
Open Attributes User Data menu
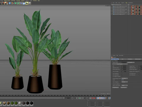click(121, 56)
